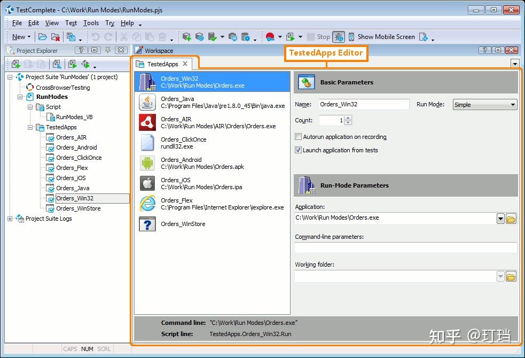
Task: Click the Cut scissors toolbar icon
Action: click(x=124, y=37)
